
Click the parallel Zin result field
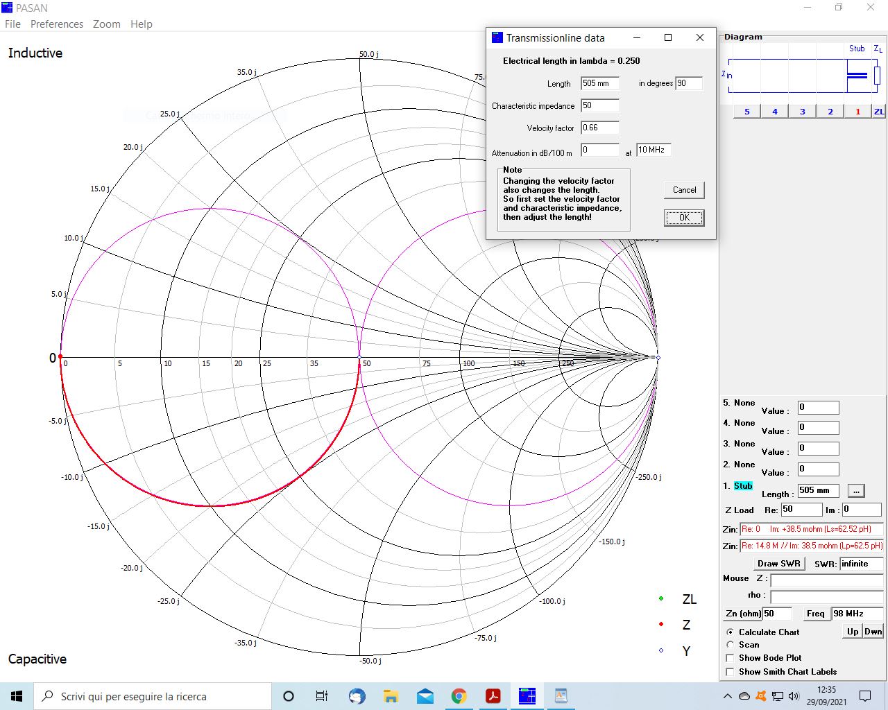point(812,546)
